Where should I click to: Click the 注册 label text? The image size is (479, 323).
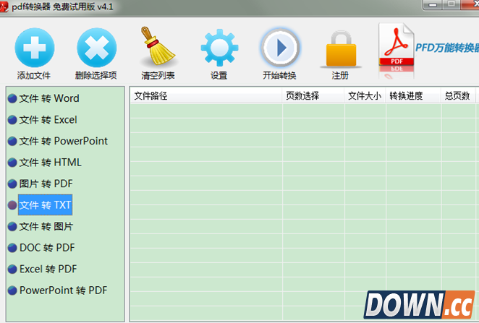[340, 75]
